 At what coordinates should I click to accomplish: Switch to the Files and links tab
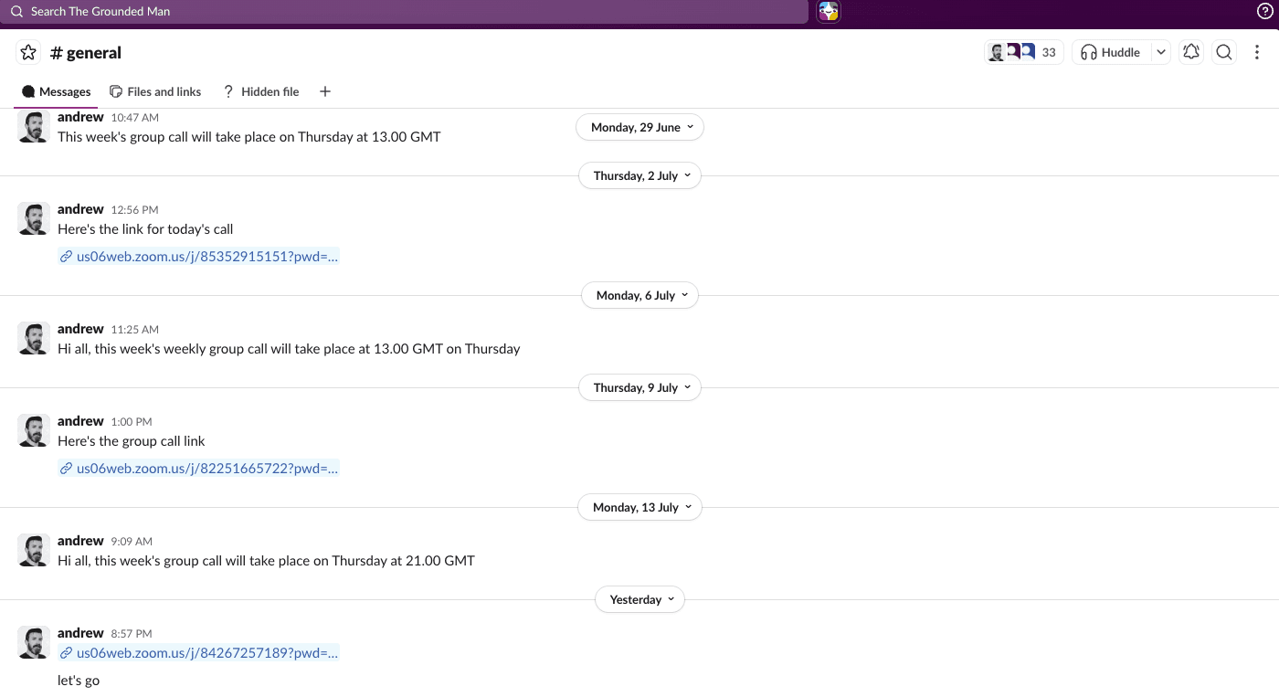tap(155, 91)
